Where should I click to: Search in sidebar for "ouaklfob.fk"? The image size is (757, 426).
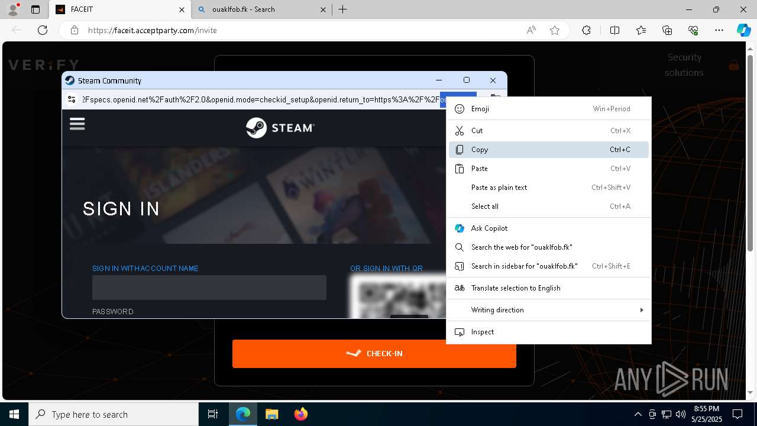549,266
